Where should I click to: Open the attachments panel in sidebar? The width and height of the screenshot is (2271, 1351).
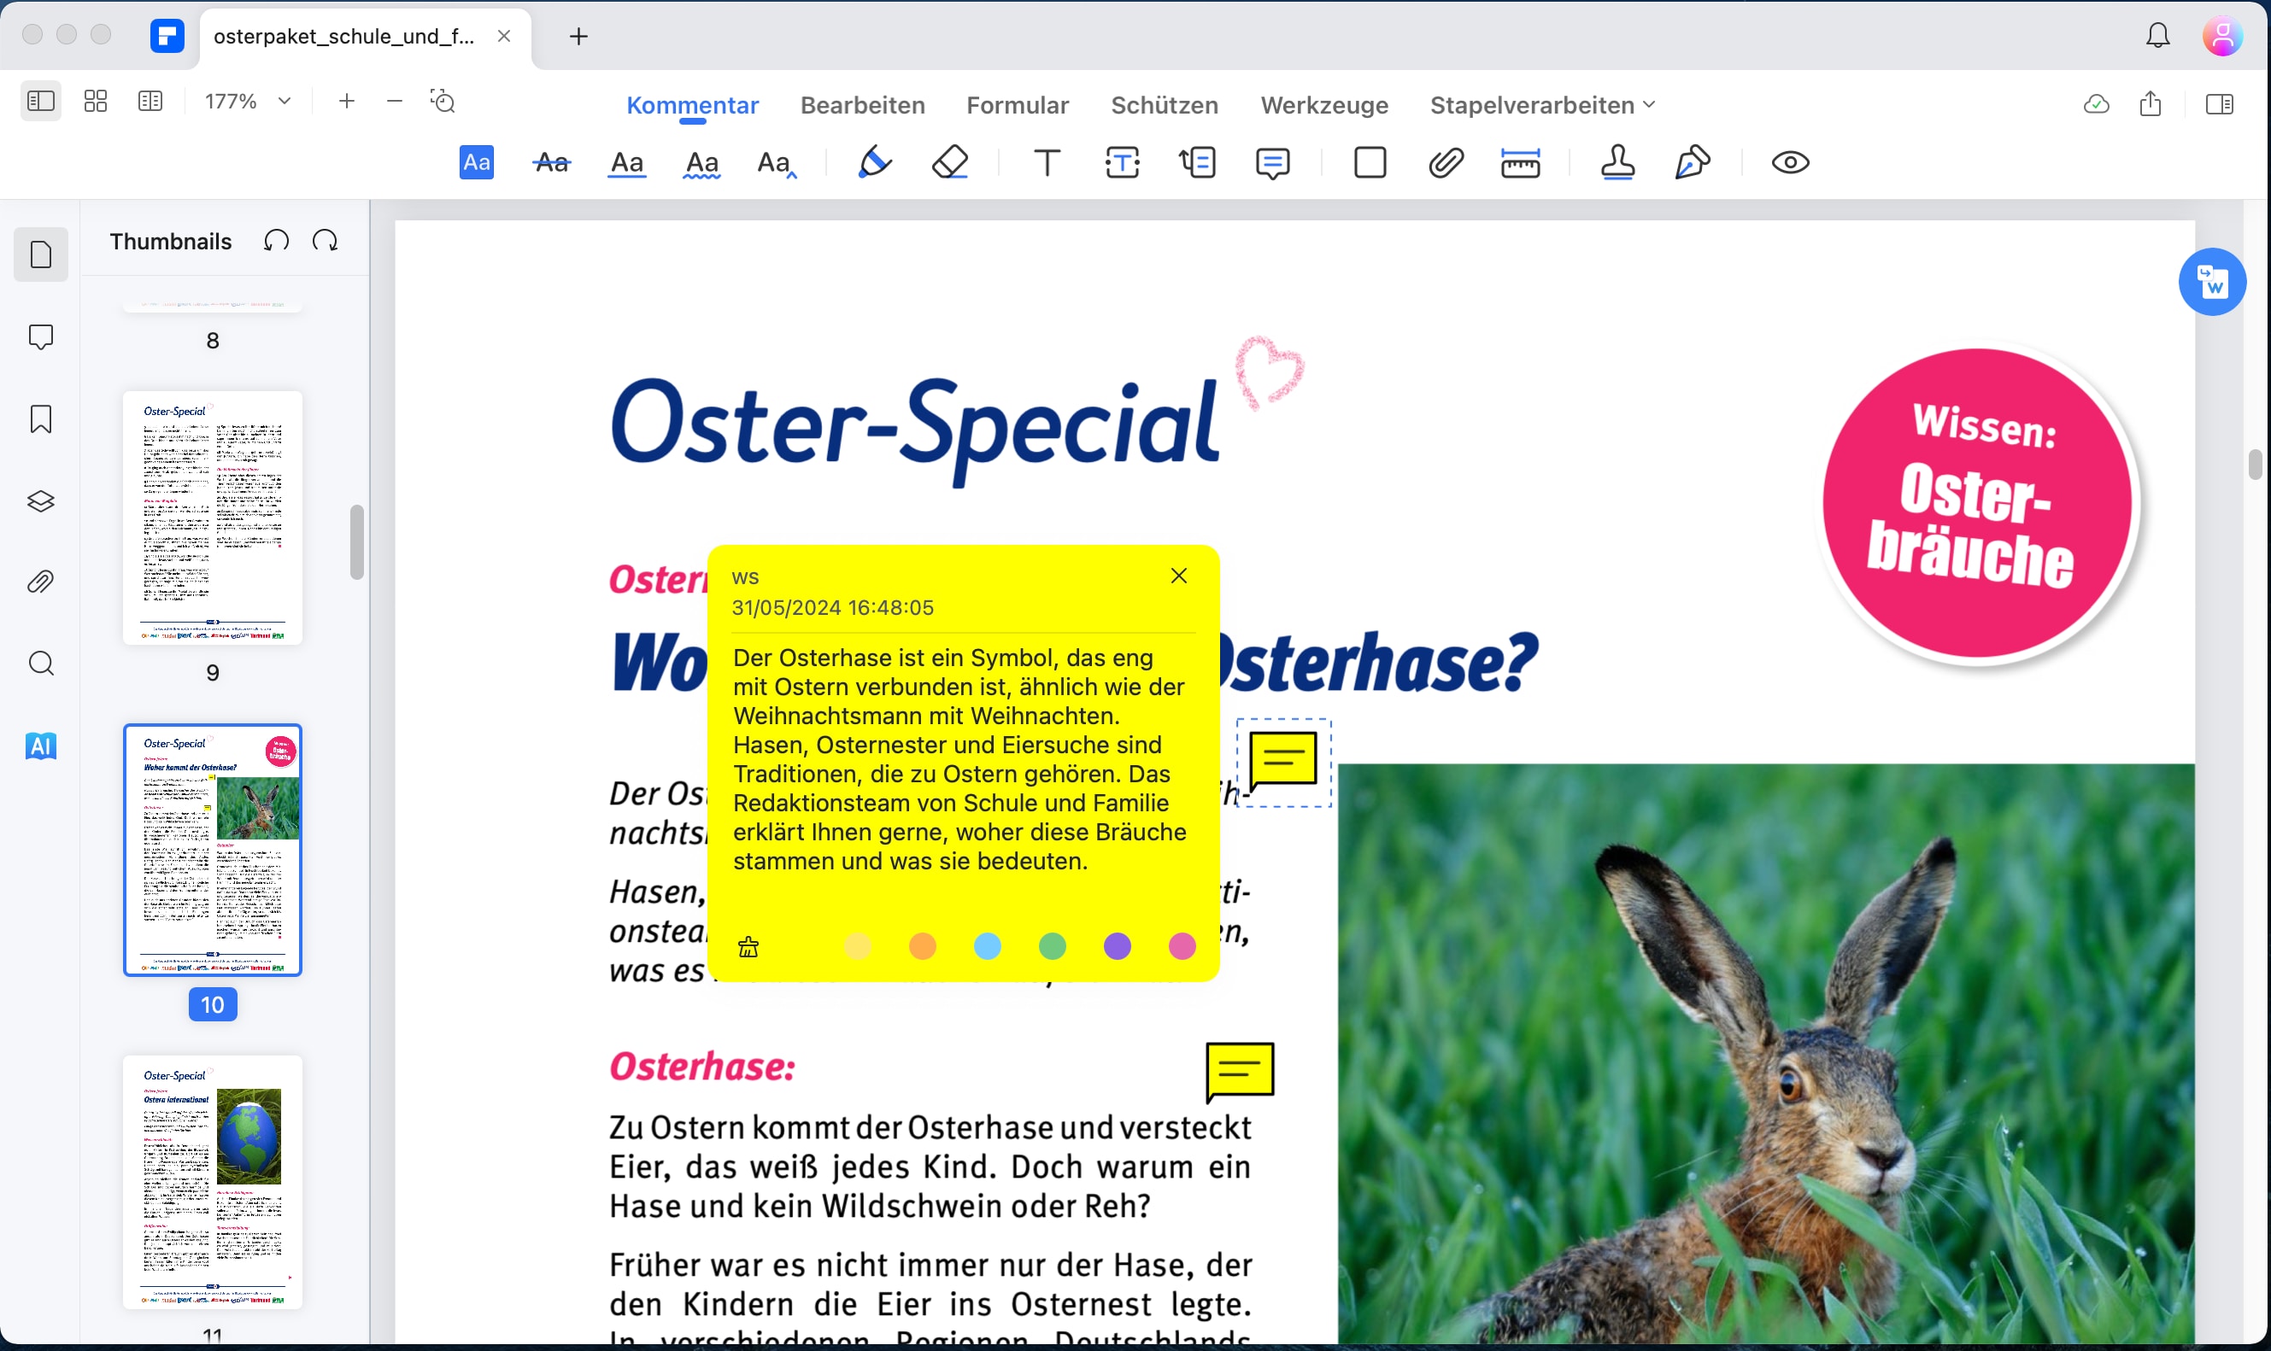tap(41, 582)
